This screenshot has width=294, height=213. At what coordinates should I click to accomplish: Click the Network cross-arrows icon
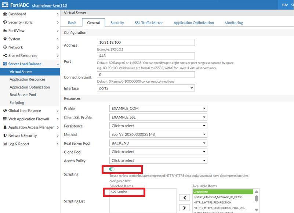click(5, 47)
